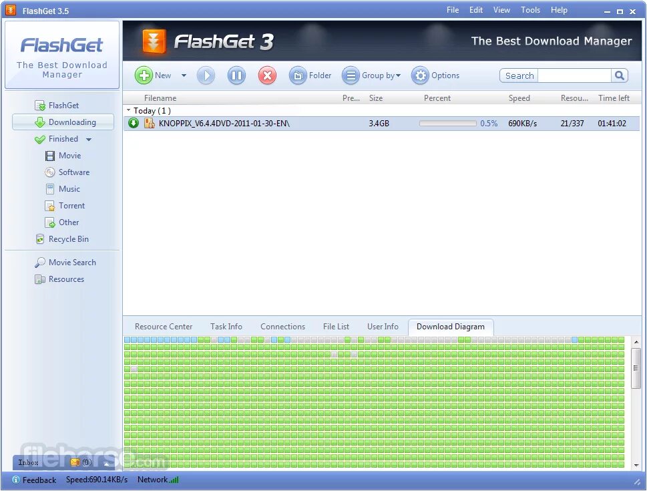Open the Recycle Bin category
647x491 pixels.
pyautogui.click(x=69, y=238)
